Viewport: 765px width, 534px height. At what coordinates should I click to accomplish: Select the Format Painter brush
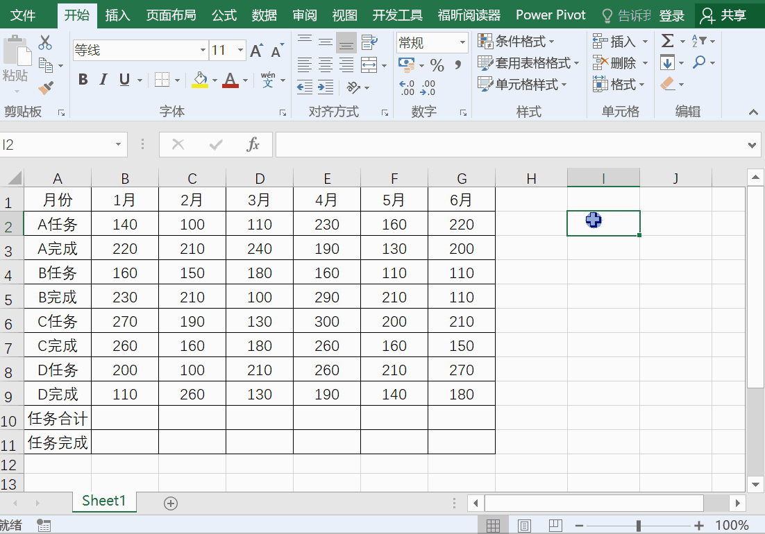click(46, 87)
